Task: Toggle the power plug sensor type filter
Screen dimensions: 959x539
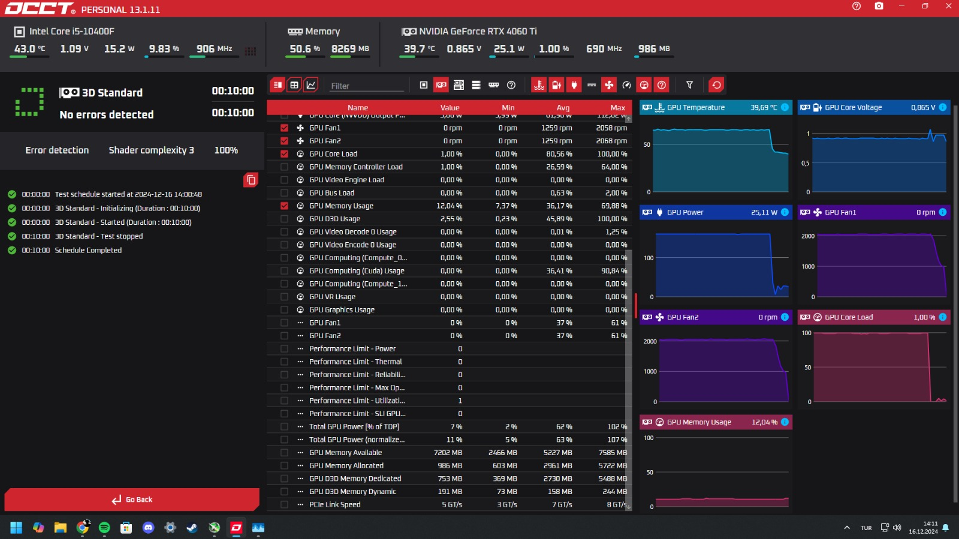Action: (x=574, y=85)
